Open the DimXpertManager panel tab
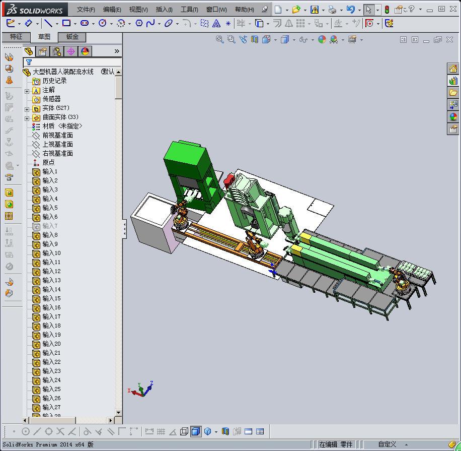This screenshot has width=461, height=451. click(x=71, y=51)
